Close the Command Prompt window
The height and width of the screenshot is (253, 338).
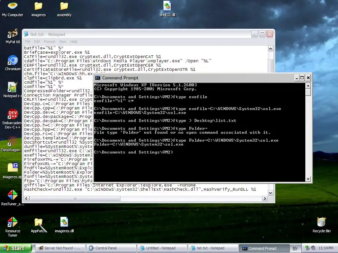tap(308, 78)
